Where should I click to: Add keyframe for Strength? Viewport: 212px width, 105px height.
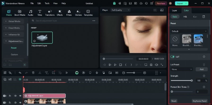(x=204, y=76)
